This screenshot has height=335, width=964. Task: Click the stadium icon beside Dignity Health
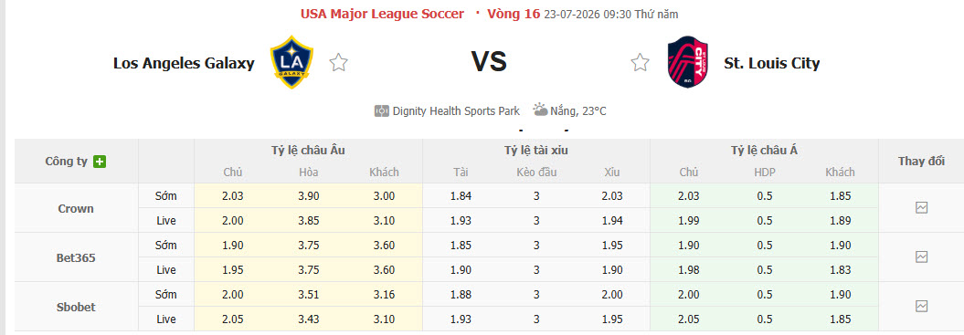[x=382, y=111]
